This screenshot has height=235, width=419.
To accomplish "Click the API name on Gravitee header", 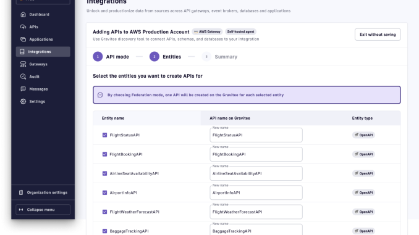I will pos(230,118).
